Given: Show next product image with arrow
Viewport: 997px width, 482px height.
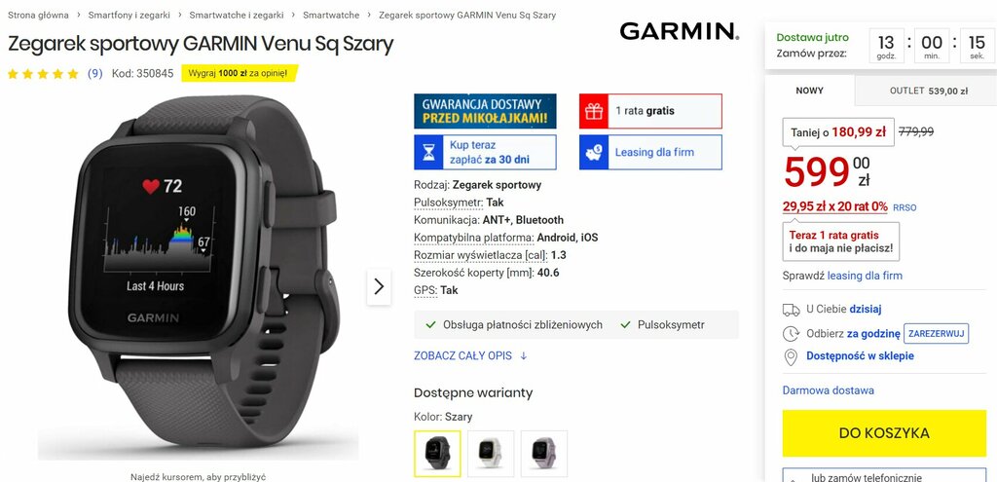Looking at the screenshot, I should [x=379, y=287].
